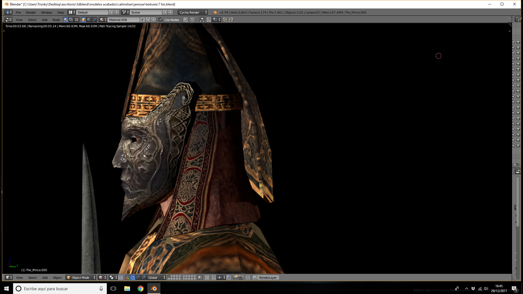Click the properties panel vertical scrollbar
Screen dimensions: 523x294
pyautogui.click(x=518, y=201)
